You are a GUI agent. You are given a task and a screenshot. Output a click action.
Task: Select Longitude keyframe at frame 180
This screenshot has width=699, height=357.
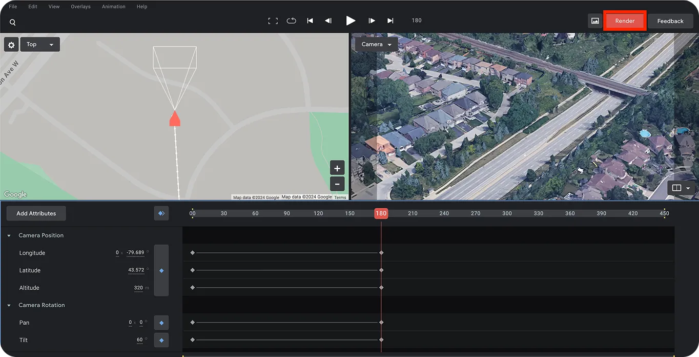click(381, 253)
